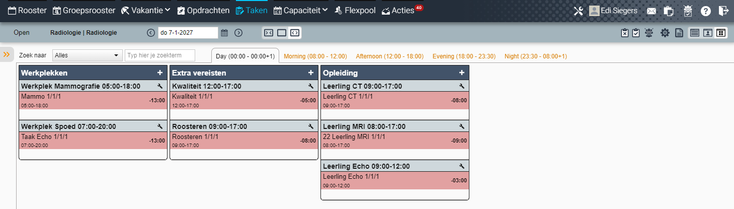Screen dimensions: 734x209
Task: Switch to the grid tile view toggle
Action: (x=721, y=33)
